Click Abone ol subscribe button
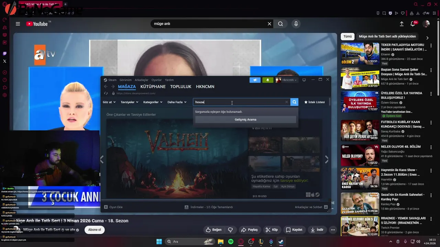Image resolution: width=440 pixels, height=247 pixels. point(95,230)
